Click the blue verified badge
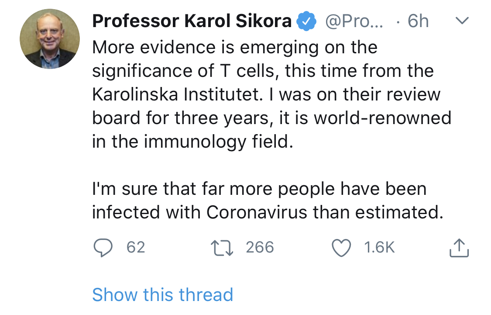Viewport: 491px width, 315px height. click(x=307, y=21)
